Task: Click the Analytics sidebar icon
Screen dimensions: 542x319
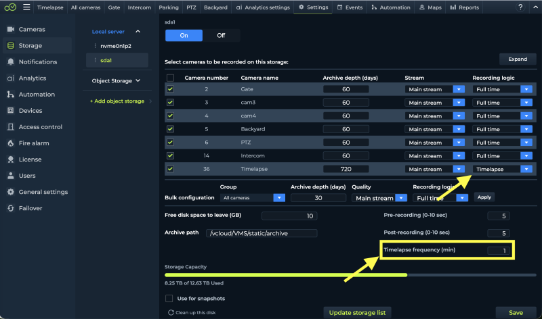Action: [11, 78]
